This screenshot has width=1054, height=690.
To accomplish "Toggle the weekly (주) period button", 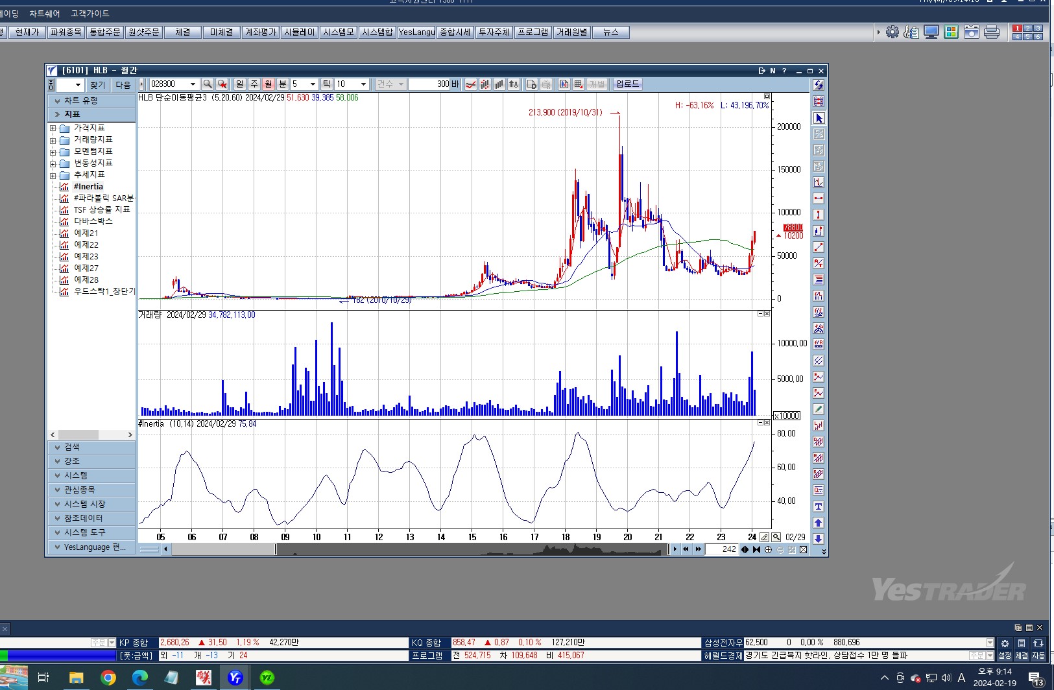I will point(254,84).
